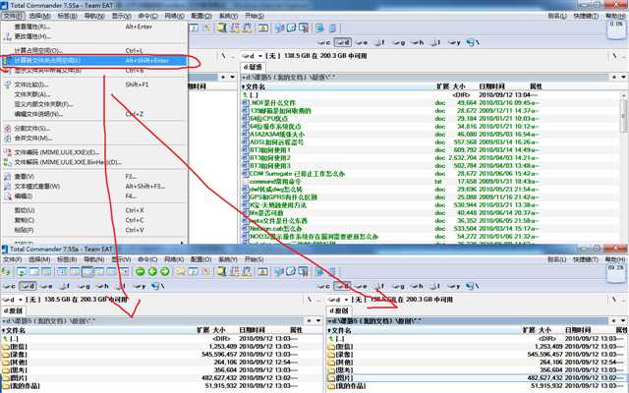Choose 文件编码 (MIME,UUE,XXE) menu entry
Viewport: 629px width, 393px height.
pyautogui.click(x=94, y=152)
